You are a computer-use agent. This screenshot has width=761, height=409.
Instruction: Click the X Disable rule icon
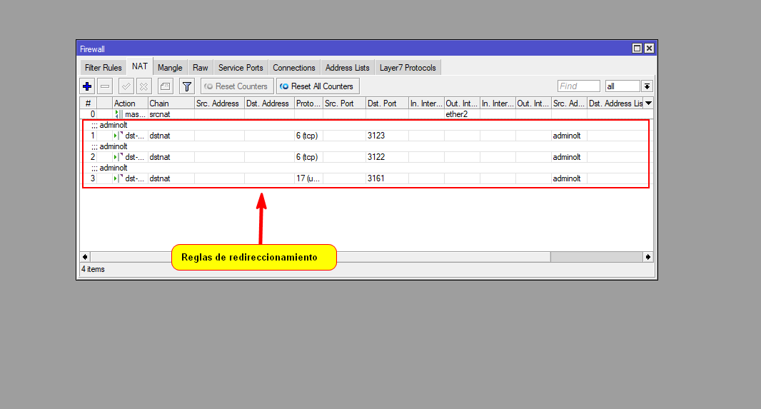tap(143, 86)
